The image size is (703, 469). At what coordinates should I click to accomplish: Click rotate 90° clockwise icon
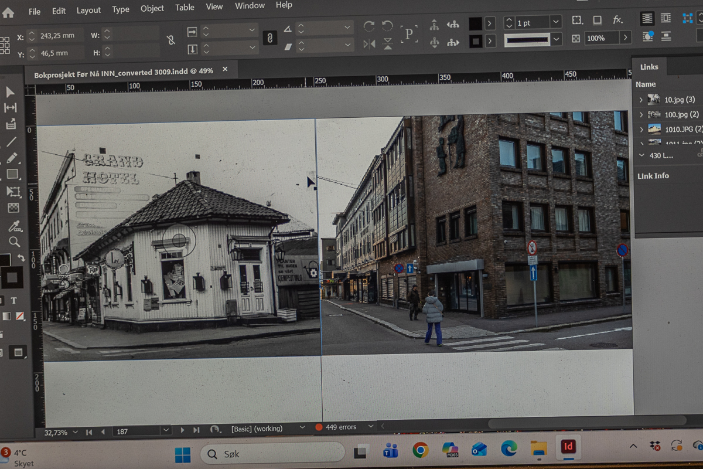pos(369,26)
